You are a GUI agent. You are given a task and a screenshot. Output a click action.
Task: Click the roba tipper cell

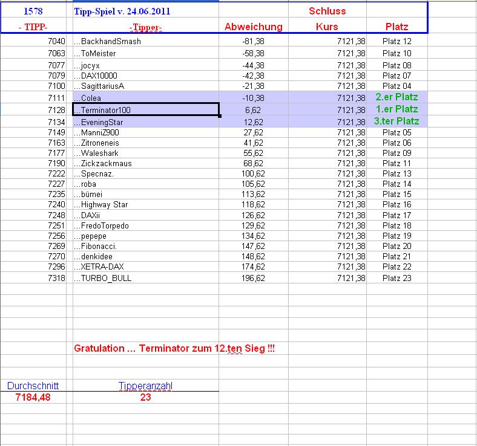146,184
